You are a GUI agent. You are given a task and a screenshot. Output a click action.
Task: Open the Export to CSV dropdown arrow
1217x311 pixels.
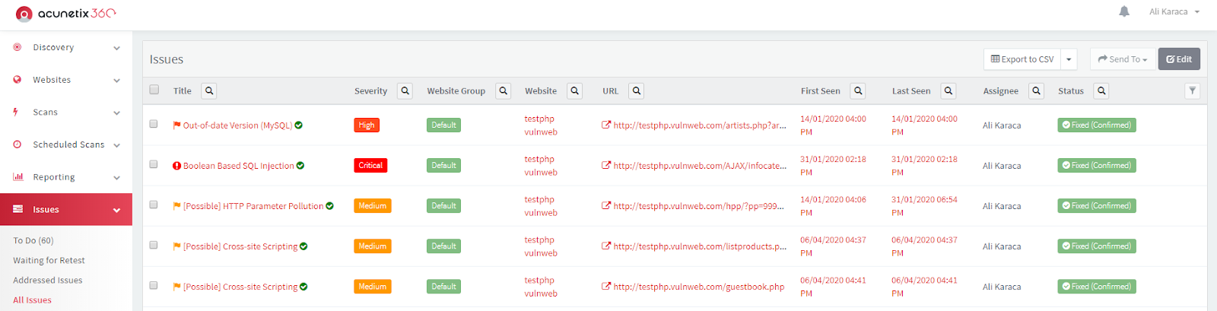[1069, 59]
